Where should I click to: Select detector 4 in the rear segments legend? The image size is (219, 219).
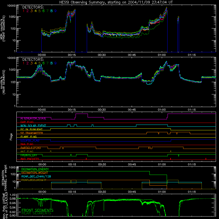tap(36, 63)
